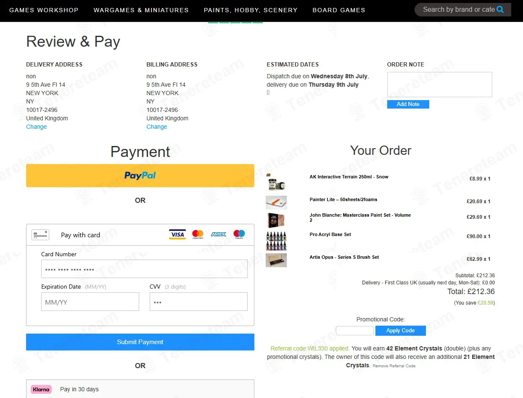Open the Games Workshop menu

point(44,10)
